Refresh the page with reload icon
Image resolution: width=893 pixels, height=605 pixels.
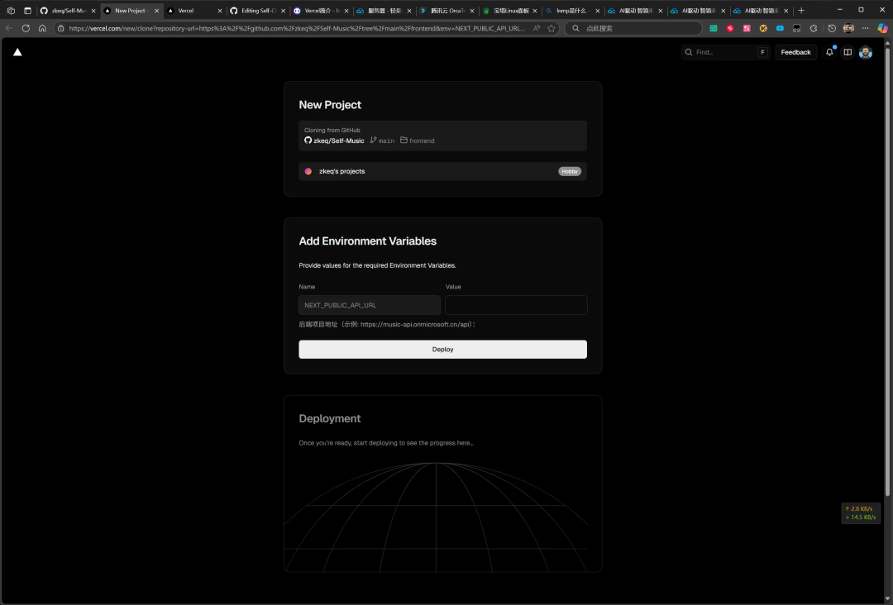point(26,28)
